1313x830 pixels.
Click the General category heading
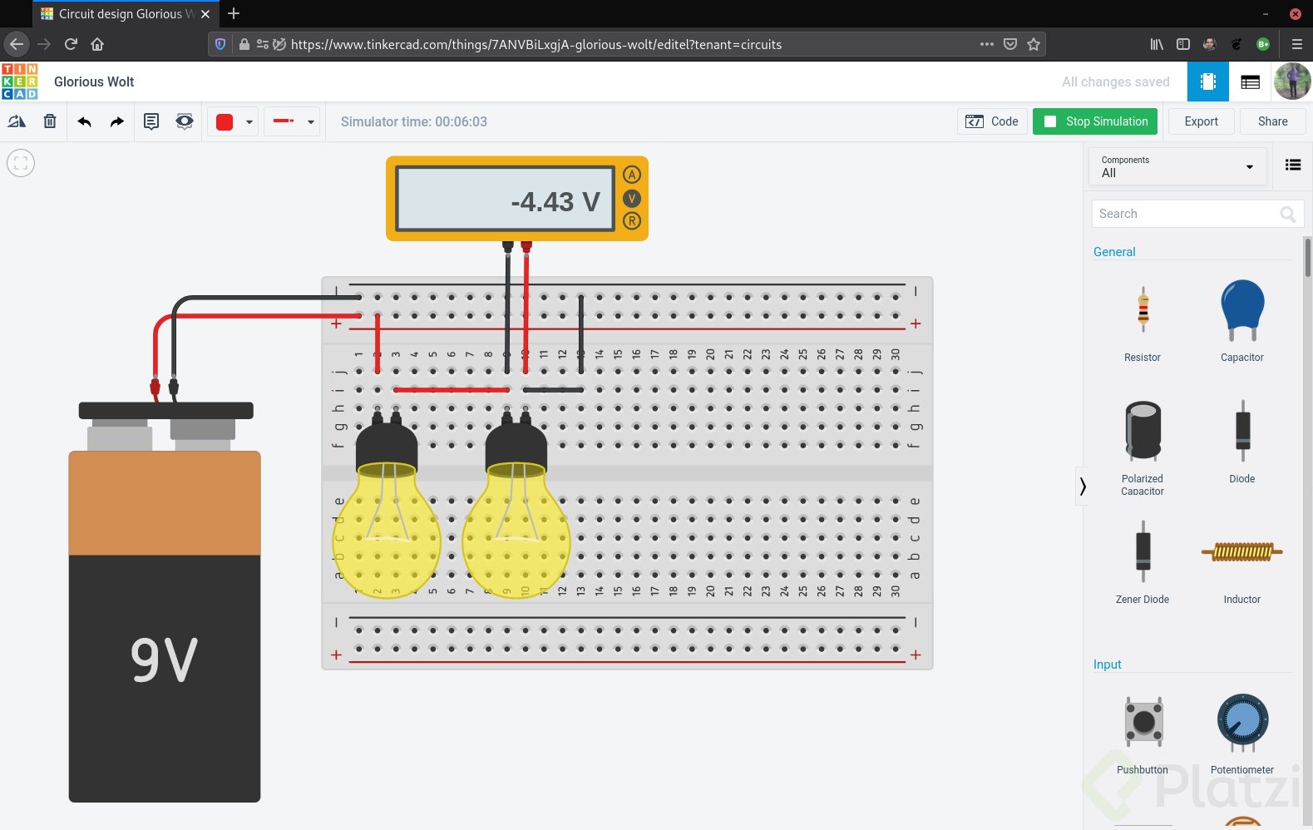click(1114, 252)
